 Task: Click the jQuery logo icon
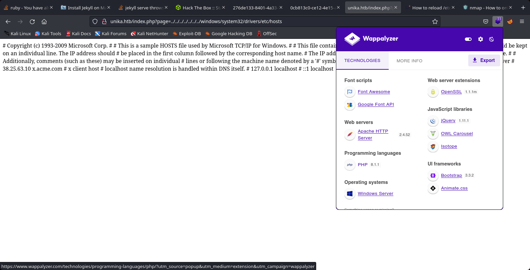(x=433, y=121)
